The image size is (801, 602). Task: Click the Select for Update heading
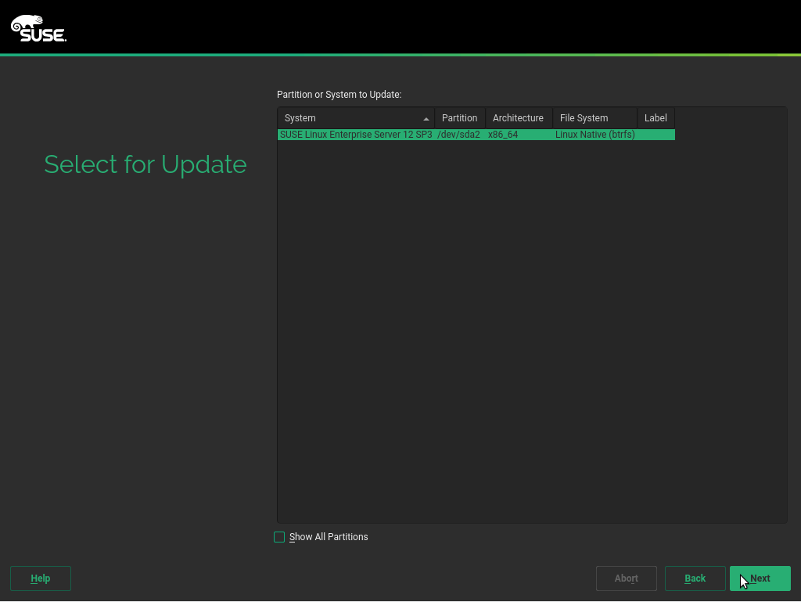[x=145, y=164]
